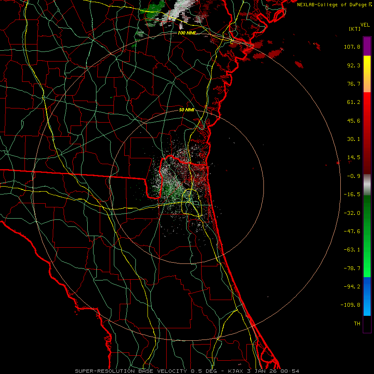The height and width of the screenshot is (374, 374).
Task: Click the -63.1 legend value
Action: coord(352,250)
